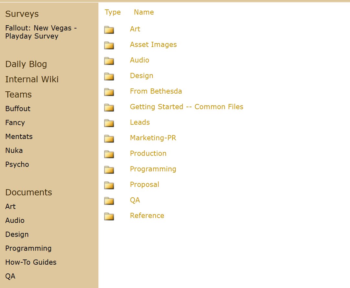Open the Audio folder name link in file list
Image resolution: width=350 pixels, height=288 pixels.
[139, 60]
